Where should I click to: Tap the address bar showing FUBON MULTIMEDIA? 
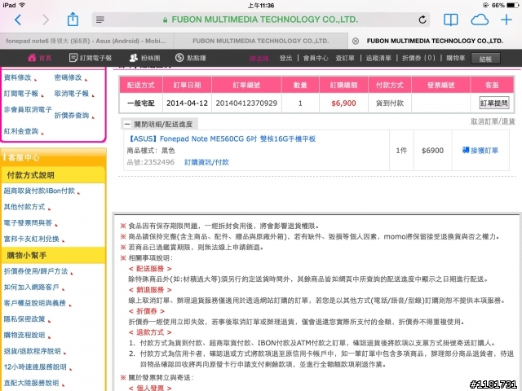coord(261,20)
